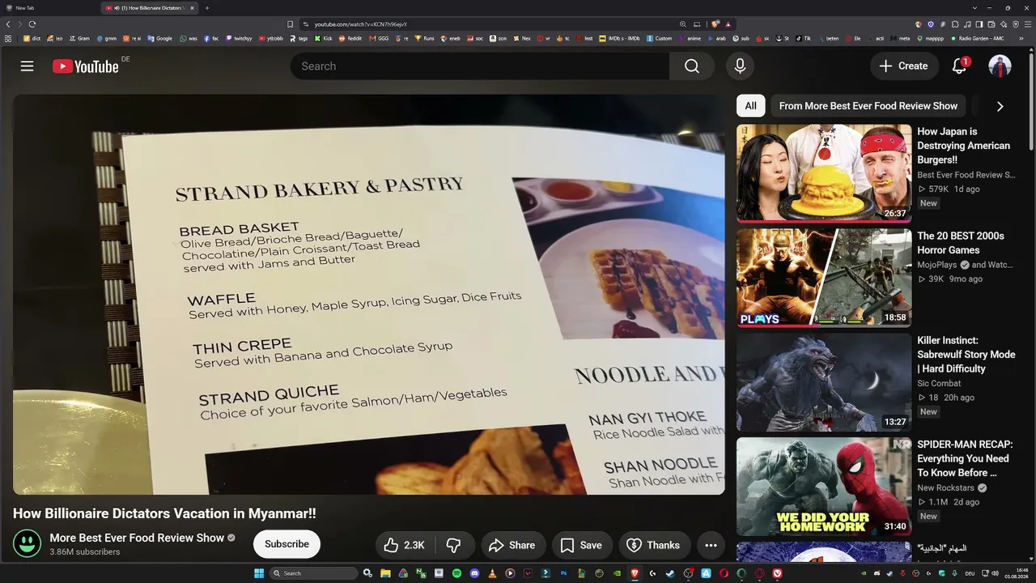Save the video to a playlist
Screen dimensions: 1036x583
[x=582, y=545]
